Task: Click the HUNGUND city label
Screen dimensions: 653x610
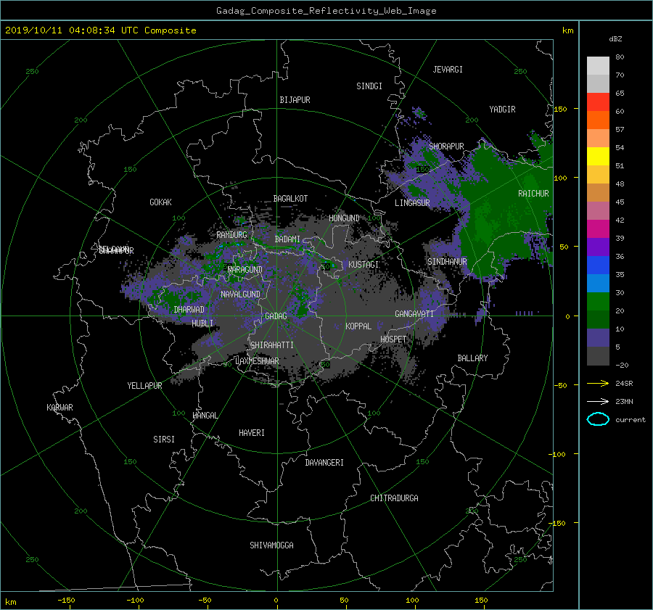Action: [344, 218]
